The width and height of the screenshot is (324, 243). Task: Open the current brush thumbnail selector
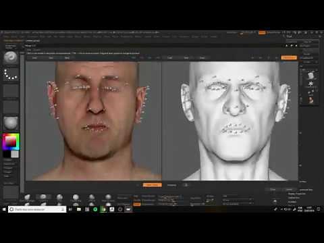tap(11, 57)
